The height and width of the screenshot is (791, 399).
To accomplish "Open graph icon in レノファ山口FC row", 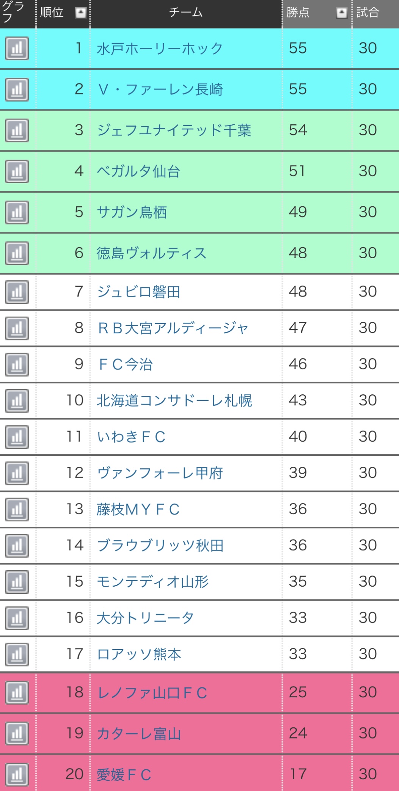I will [x=17, y=693].
